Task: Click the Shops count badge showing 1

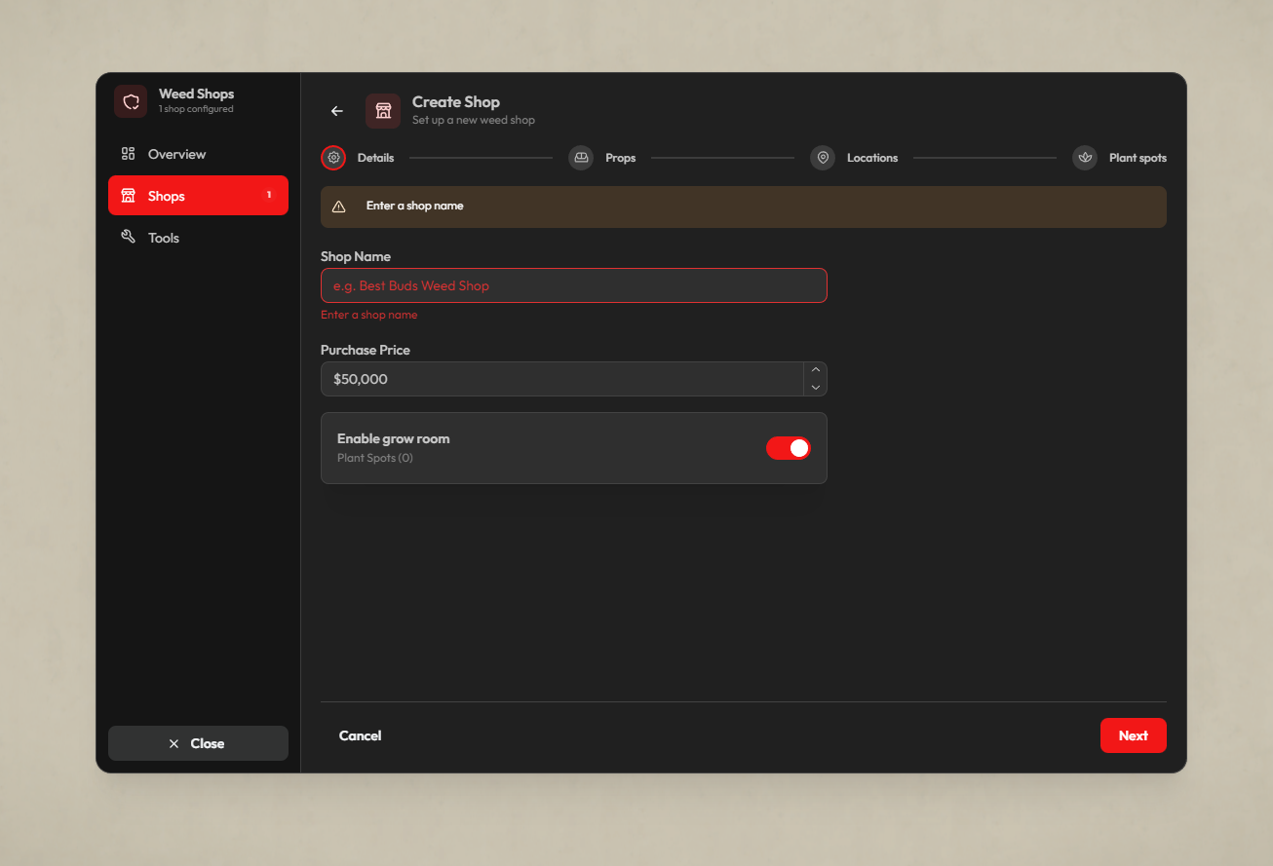Action: pyautogui.click(x=269, y=196)
